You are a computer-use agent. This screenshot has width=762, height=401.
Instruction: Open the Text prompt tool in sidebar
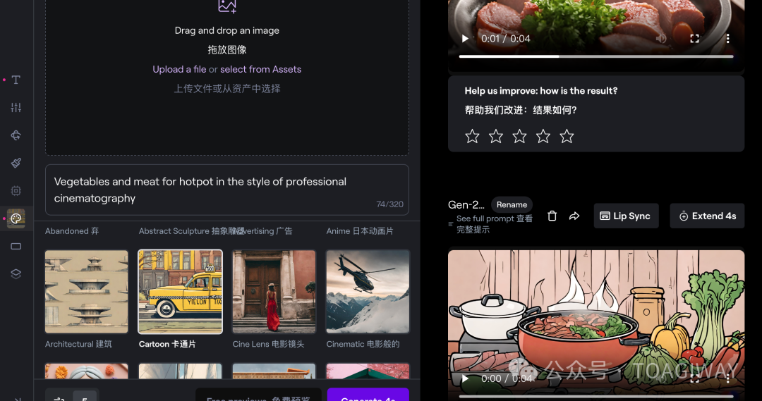tap(16, 80)
